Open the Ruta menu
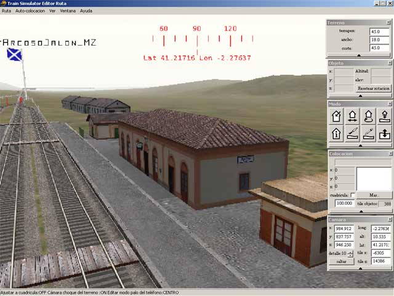Image resolution: width=394 pixels, height=296 pixels. pyautogui.click(x=7, y=11)
